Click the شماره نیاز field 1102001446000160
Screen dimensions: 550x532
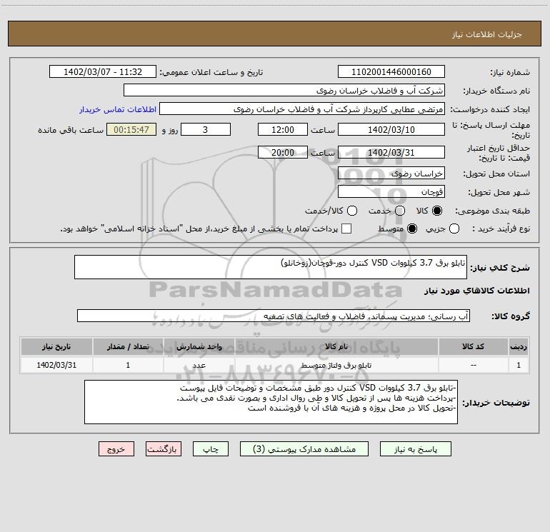[x=391, y=72]
